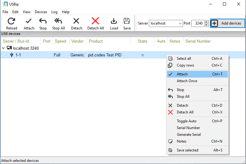
Task: Choose Save selected in context menu
Action: (x=197, y=150)
